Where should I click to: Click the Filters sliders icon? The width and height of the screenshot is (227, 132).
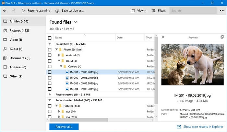tap(153, 11)
